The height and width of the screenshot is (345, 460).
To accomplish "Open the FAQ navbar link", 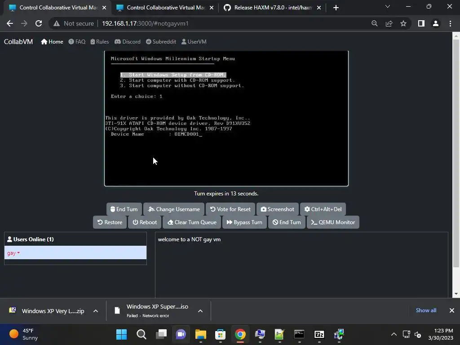I will pyautogui.click(x=77, y=42).
